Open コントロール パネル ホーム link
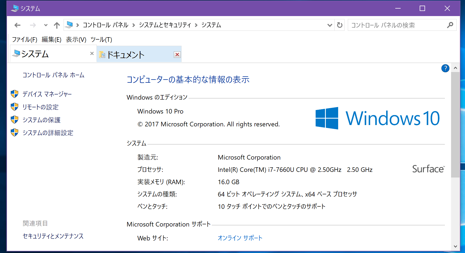Image resolution: width=465 pixels, height=253 pixels. pos(53,75)
